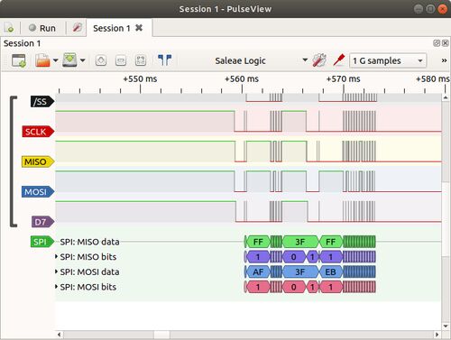Zoom out of the waveform
This screenshot has height=340, width=451.
[x=121, y=60]
